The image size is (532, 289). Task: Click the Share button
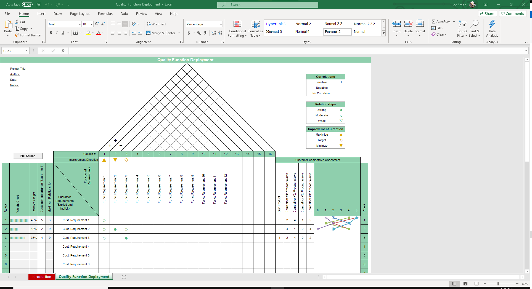point(487,14)
